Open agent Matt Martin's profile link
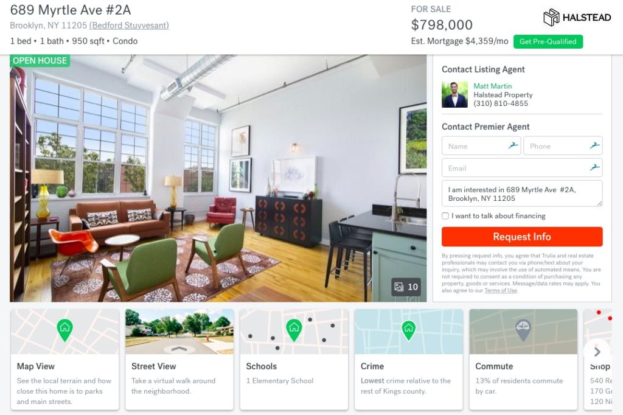623x415 pixels. 493,86
